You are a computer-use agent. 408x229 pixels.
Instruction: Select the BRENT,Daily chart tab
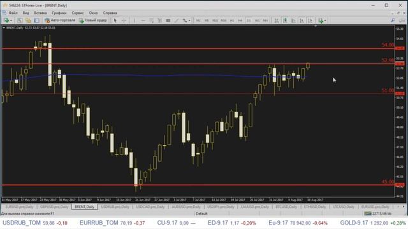pyautogui.click(x=85, y=207)
